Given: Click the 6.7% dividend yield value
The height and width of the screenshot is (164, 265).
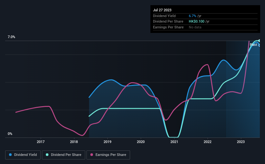Looking at the screenshot, I should tap(192, 16).
